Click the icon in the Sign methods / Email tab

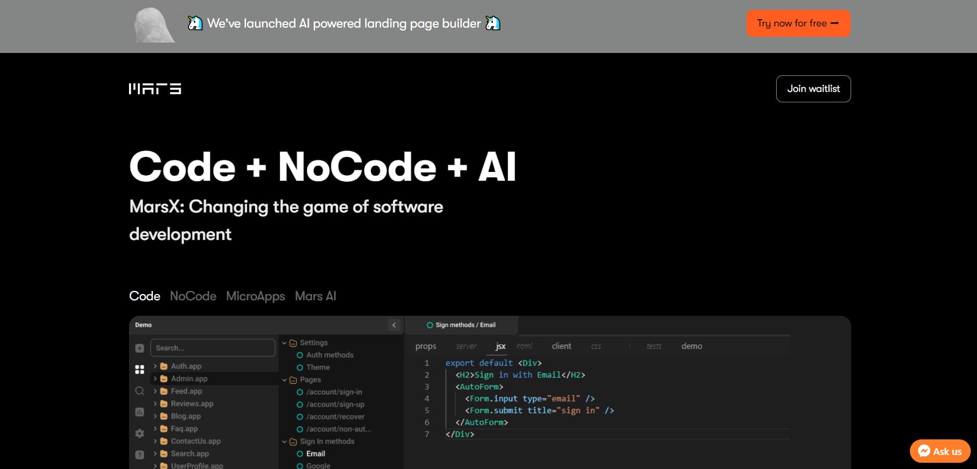(x=430, y=325)
